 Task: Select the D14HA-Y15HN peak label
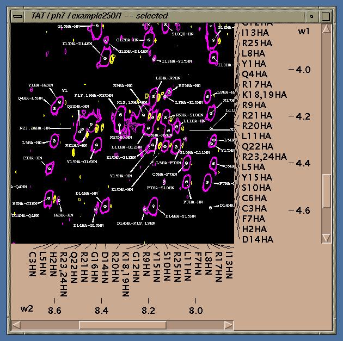180,216
